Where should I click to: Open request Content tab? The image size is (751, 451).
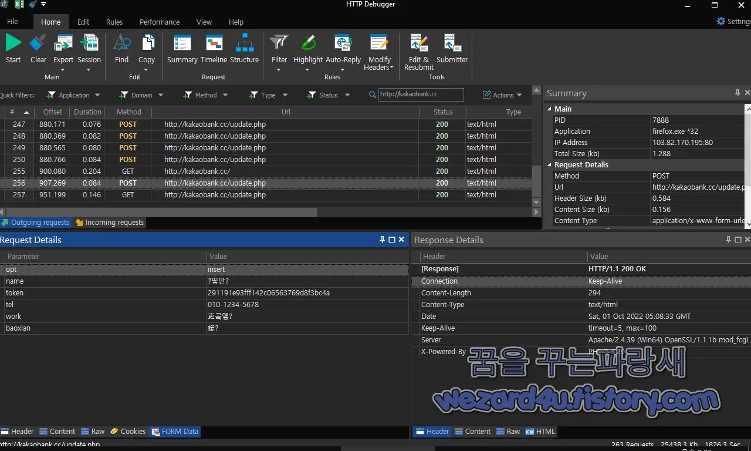pyautogui.click(x=57, y=432)
